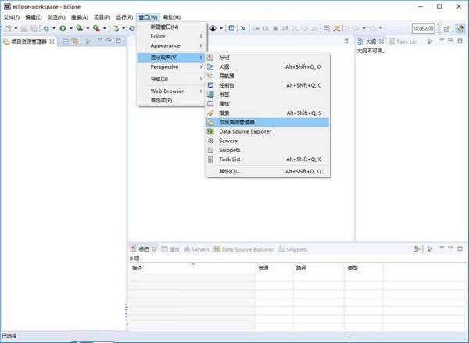
Task: Click the green Run toolbar icon
Action: click(x=63, y=28)
